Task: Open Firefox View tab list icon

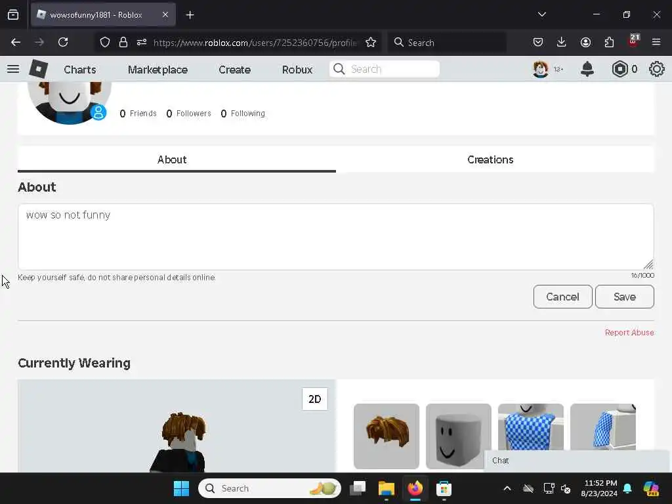Action: tap(13, 15)
